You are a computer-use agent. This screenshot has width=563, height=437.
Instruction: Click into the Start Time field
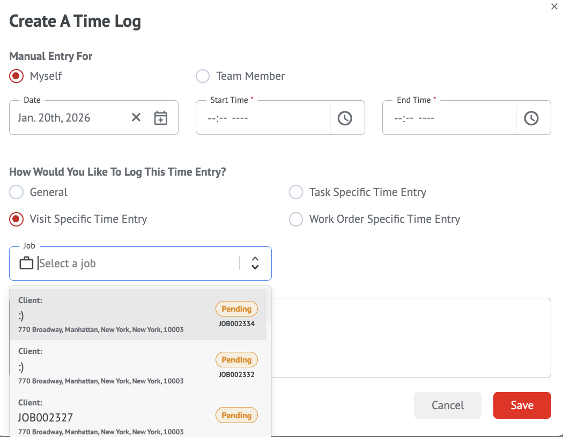coord(263,118)
